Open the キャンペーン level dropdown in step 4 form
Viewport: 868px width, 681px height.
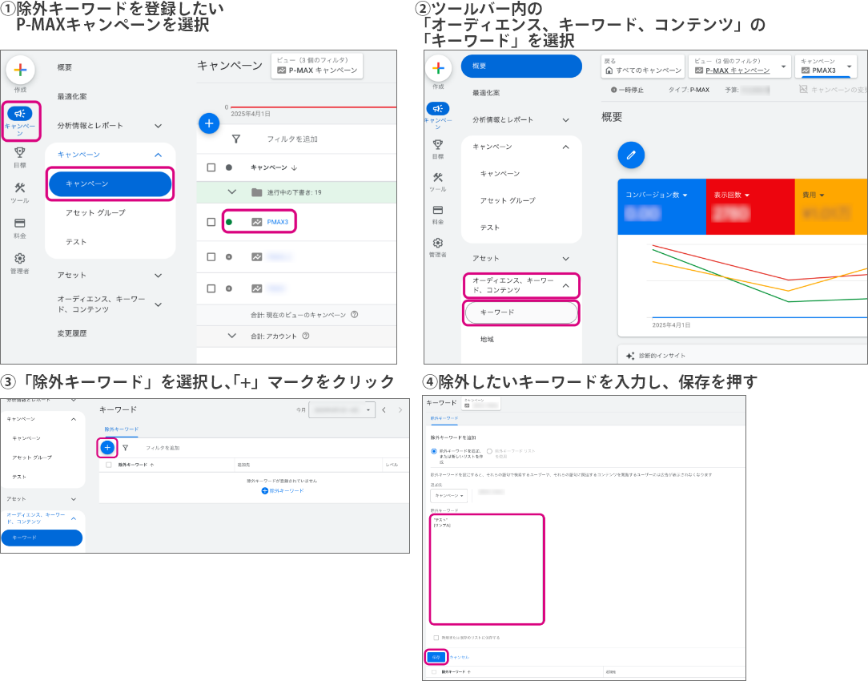pos(449,495)
